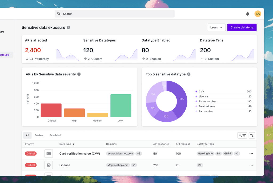Click the sort arrows icon next to the filter
The height and width of the screenshot is (183, 273).
click(x=252, y=135)
